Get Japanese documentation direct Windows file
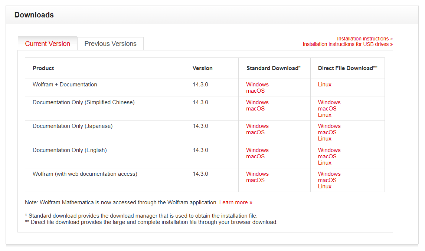Screen dimensions: 425x251 tap(329, 126)
